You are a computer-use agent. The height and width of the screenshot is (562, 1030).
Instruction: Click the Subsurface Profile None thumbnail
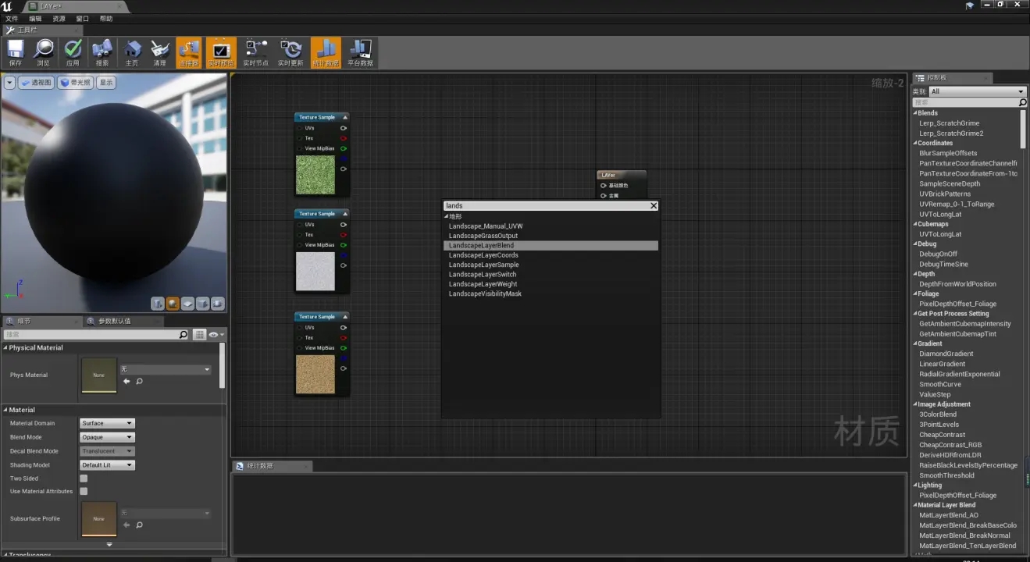tap(99, 519)
